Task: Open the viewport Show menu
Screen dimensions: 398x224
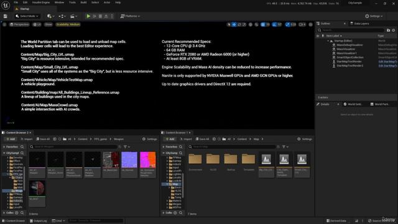Action: click(49, 24)
